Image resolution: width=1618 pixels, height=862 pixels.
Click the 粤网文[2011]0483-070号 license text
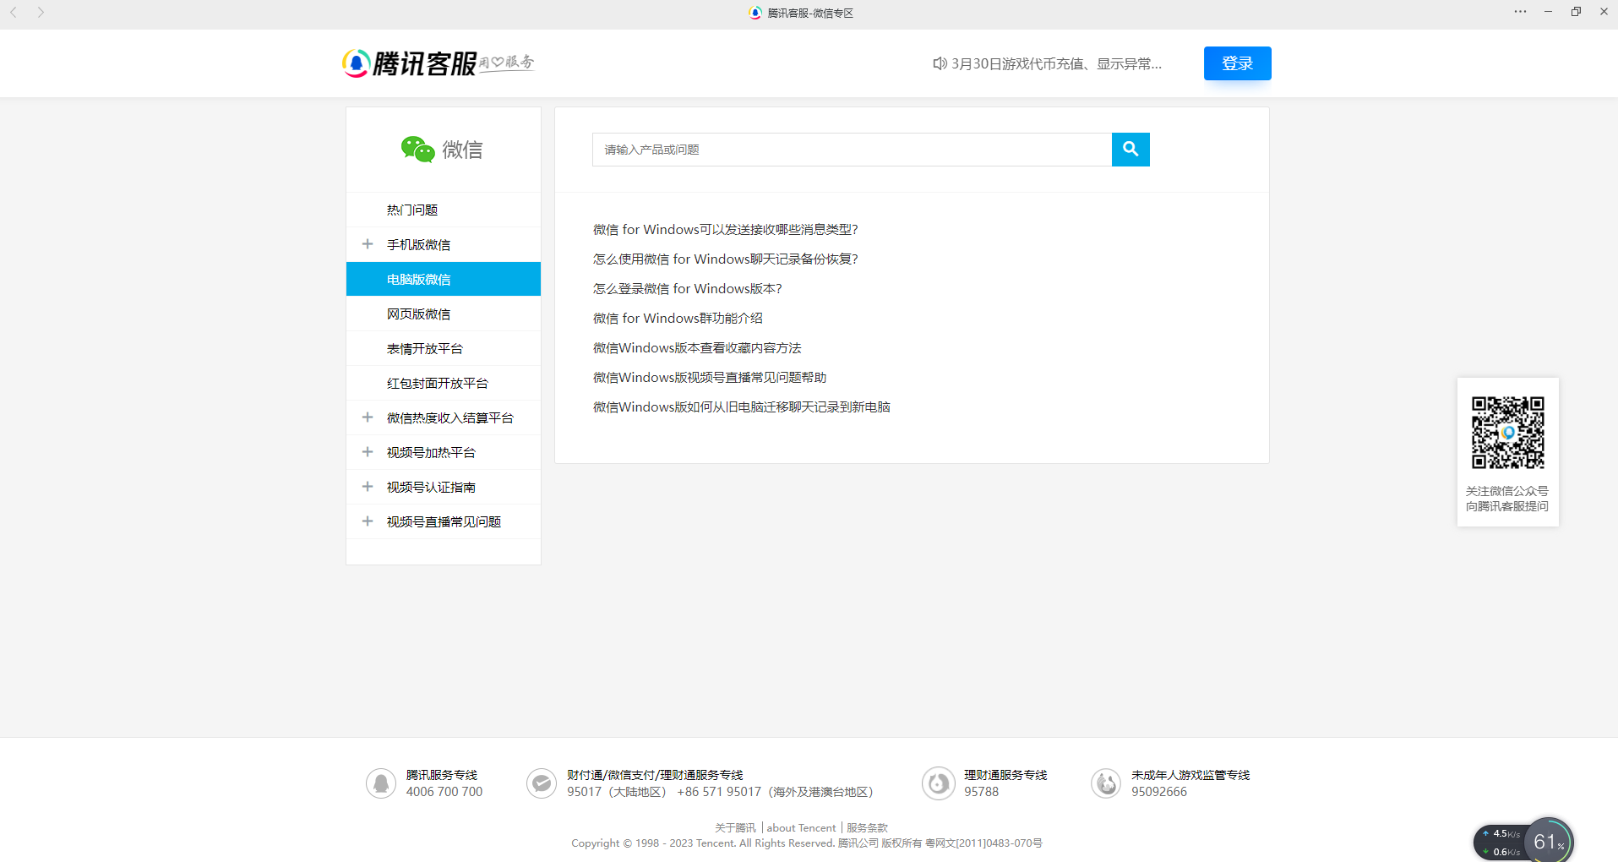tap(983, 843)
